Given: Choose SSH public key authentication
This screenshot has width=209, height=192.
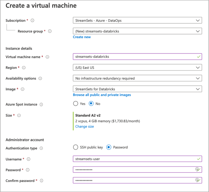Looking at the screenshot, I should point(76,147).
